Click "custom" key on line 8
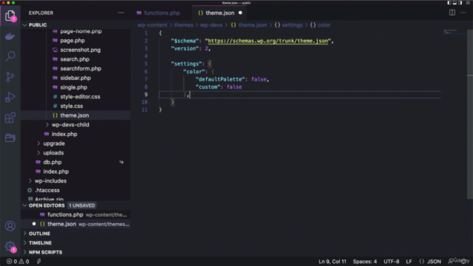 tap(208, 87)
